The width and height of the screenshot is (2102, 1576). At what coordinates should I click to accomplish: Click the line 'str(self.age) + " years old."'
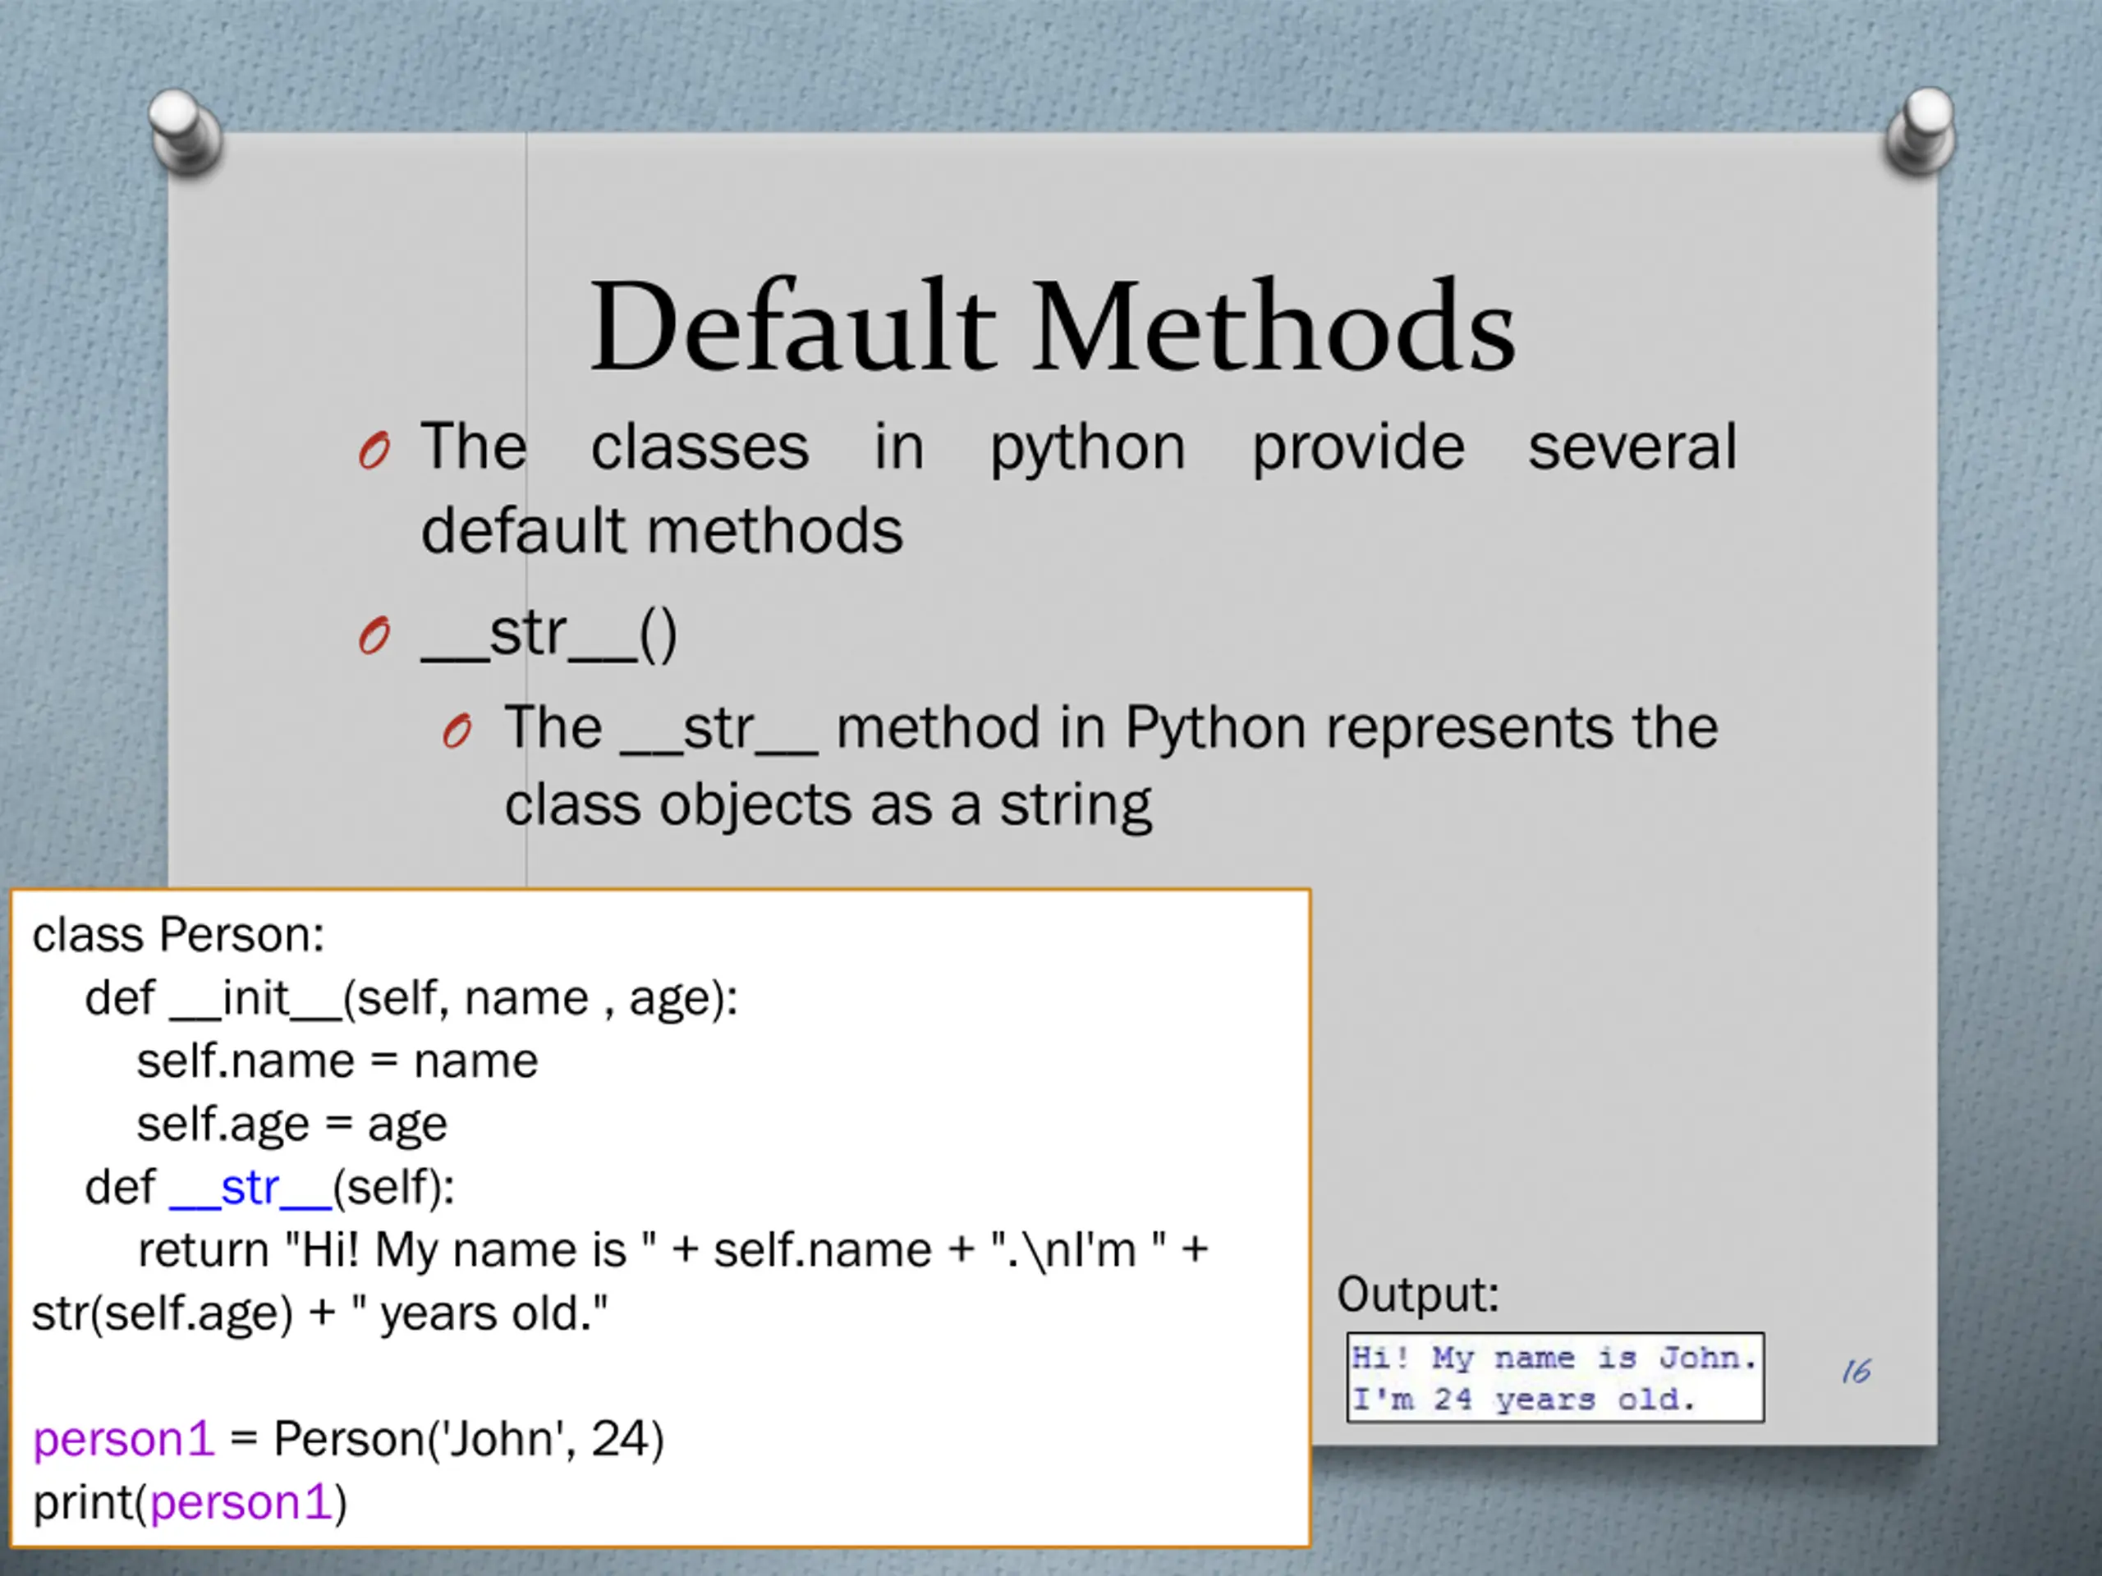(319, 1314)
